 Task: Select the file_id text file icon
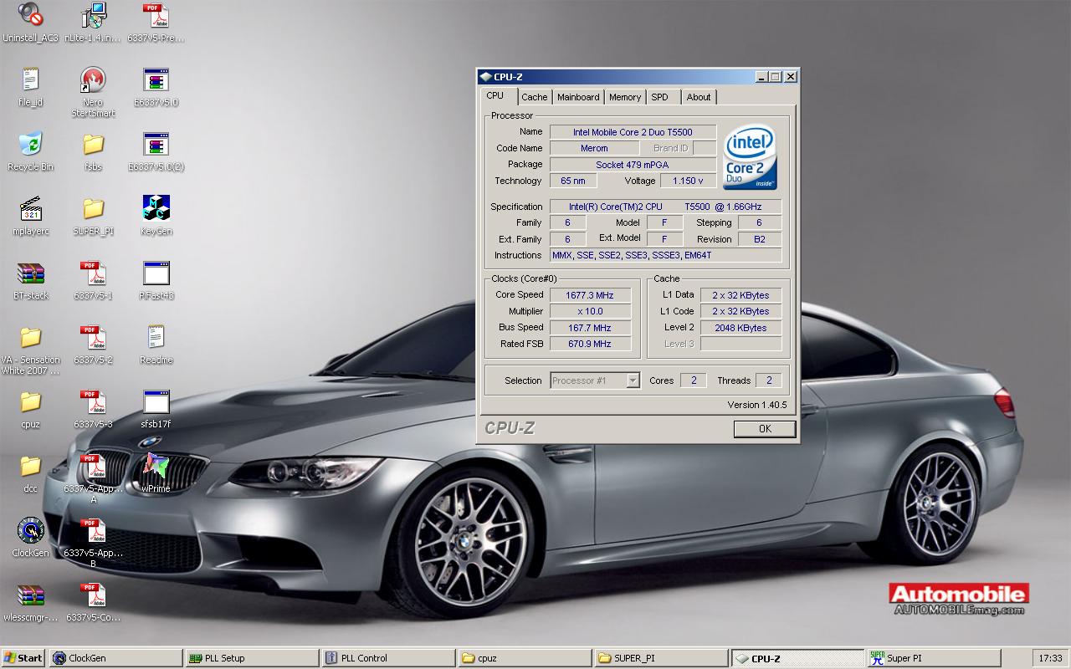click(31, 79)
